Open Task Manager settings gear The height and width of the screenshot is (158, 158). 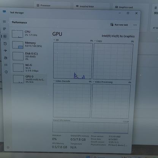(x=8, y=147)
